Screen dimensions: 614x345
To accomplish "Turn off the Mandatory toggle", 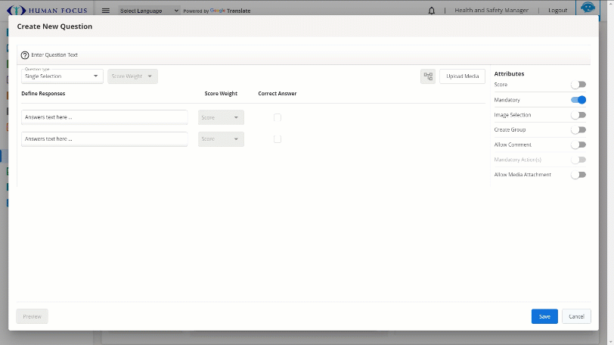I will click(578, 100).
